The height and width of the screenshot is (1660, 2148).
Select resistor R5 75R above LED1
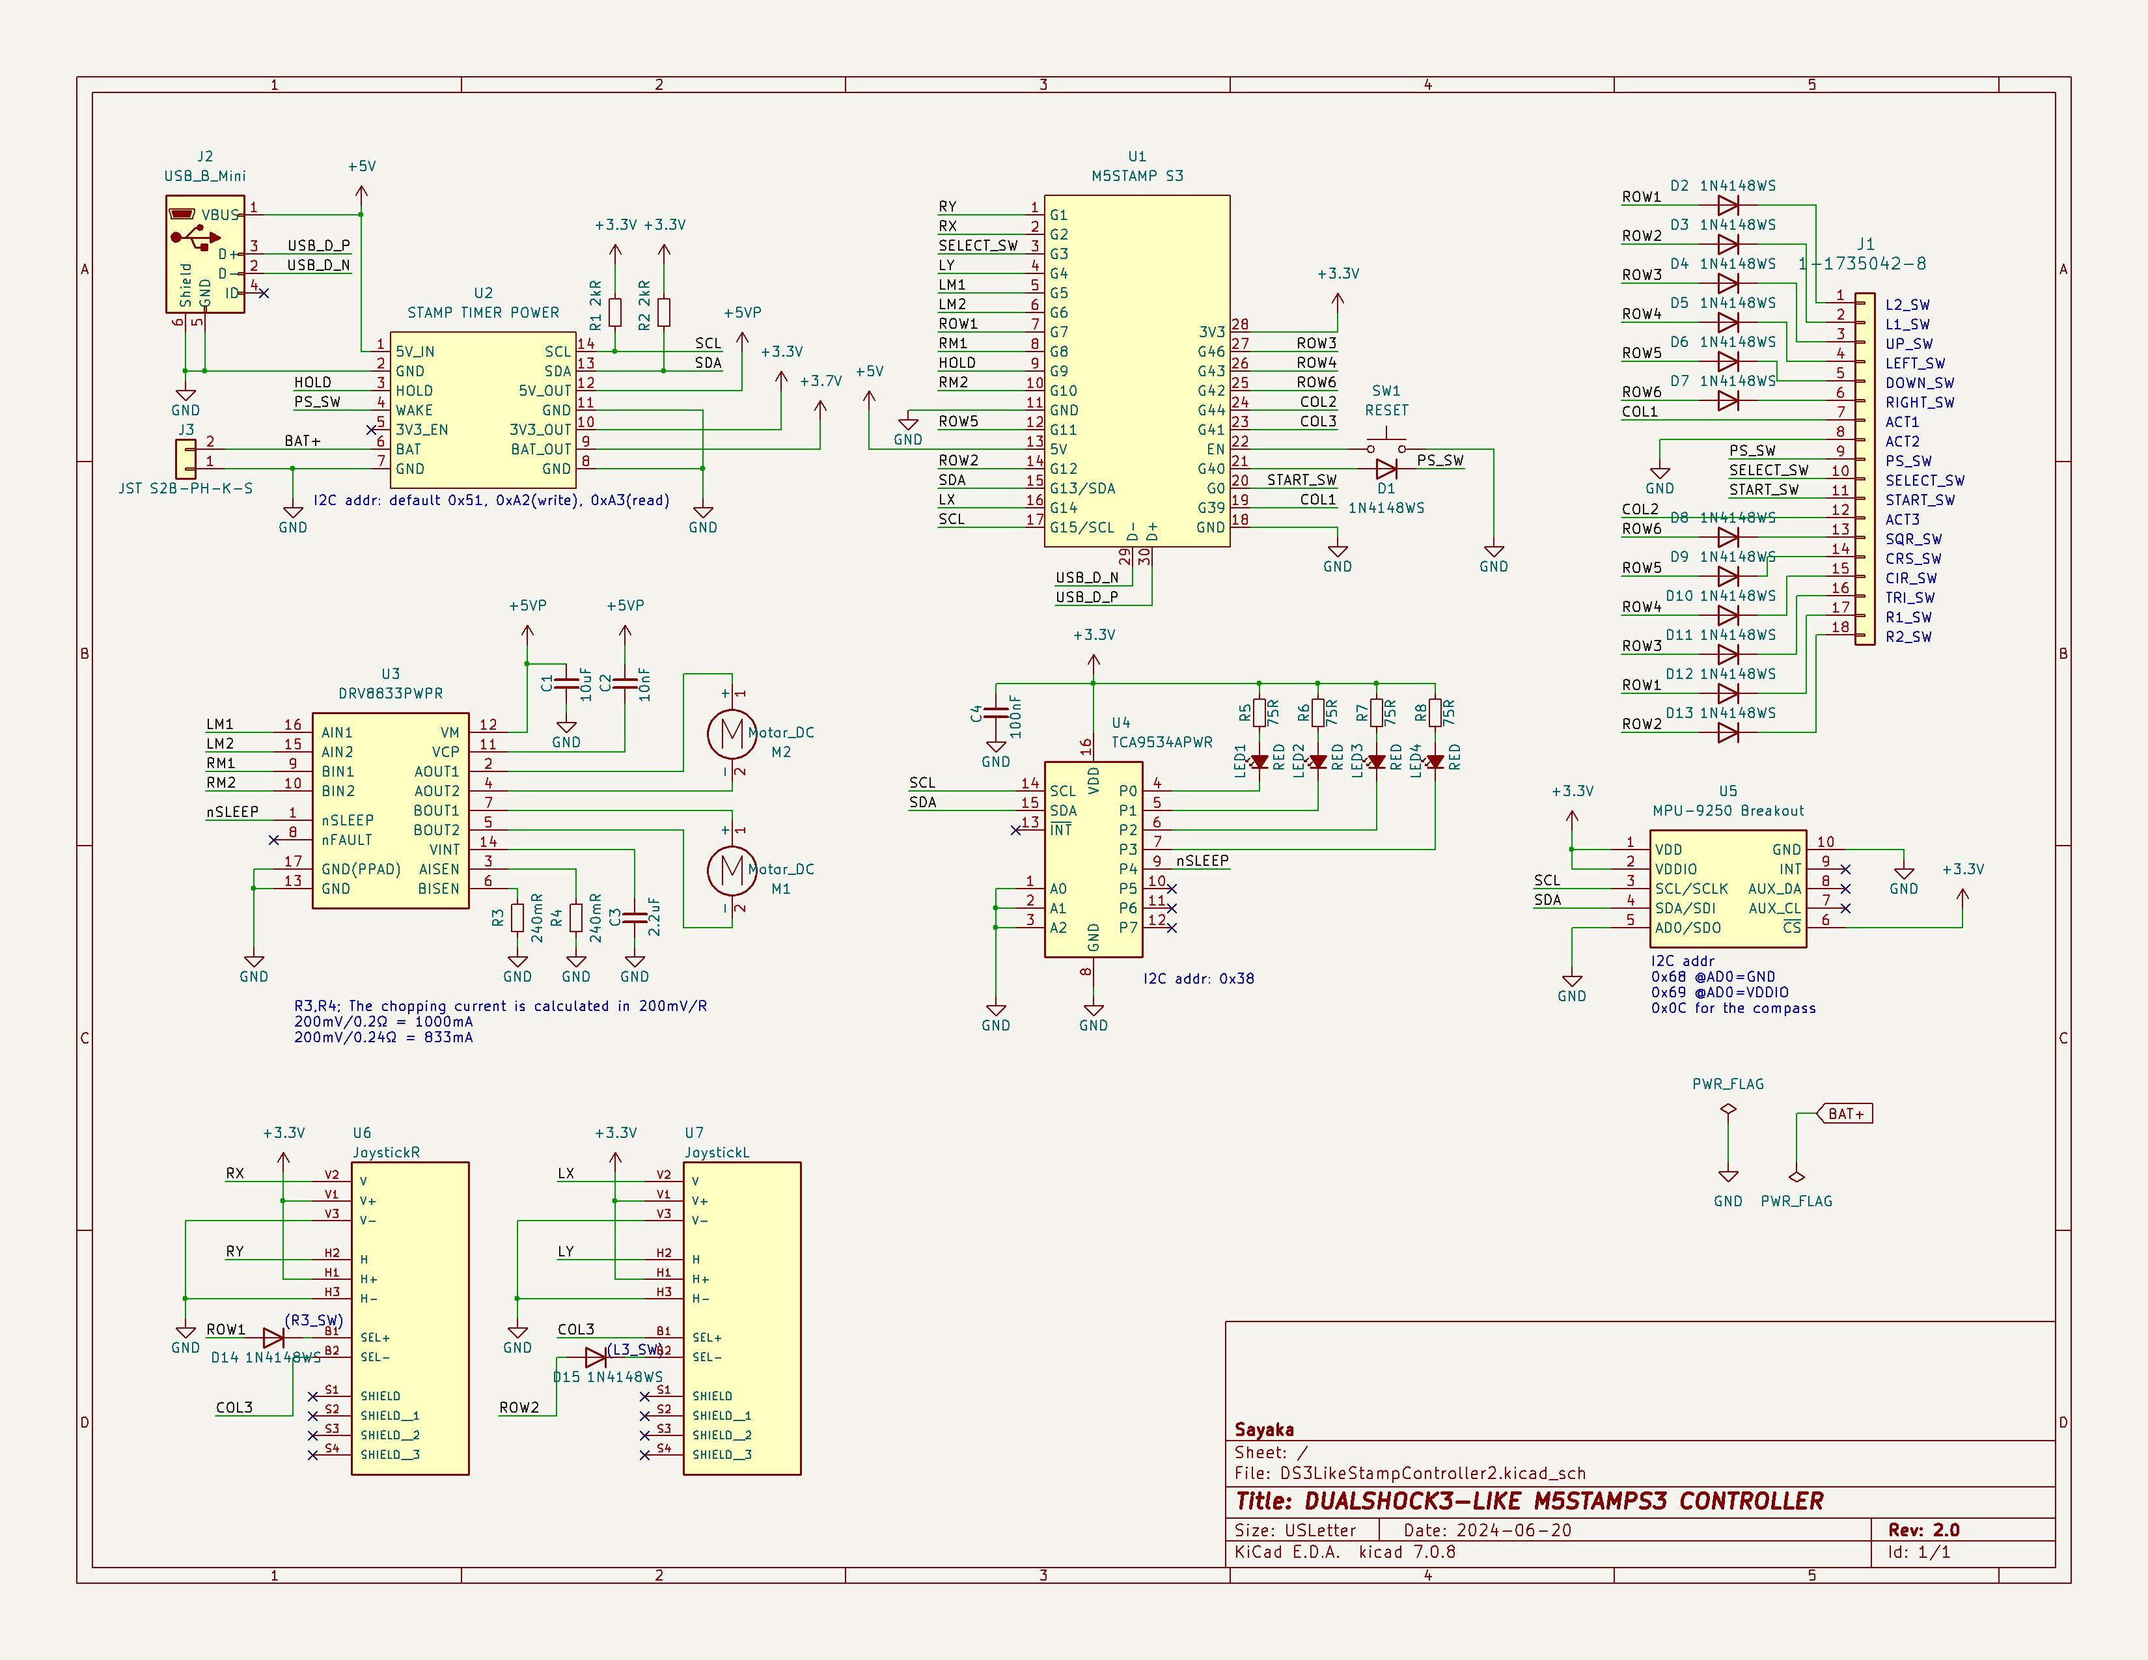tap(1259, 712)
